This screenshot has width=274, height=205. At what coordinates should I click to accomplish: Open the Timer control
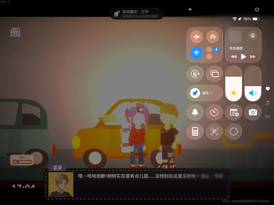214,112
